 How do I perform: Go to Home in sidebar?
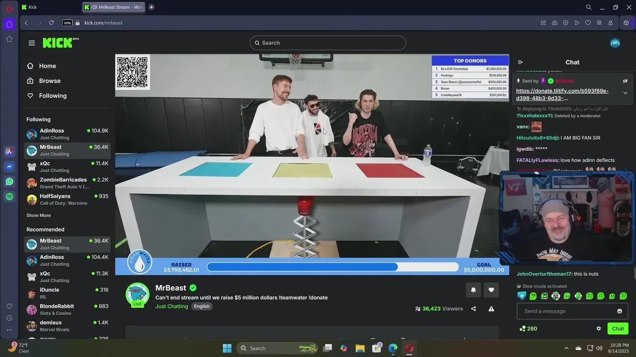pyautogui.click(x=42, y=66)
